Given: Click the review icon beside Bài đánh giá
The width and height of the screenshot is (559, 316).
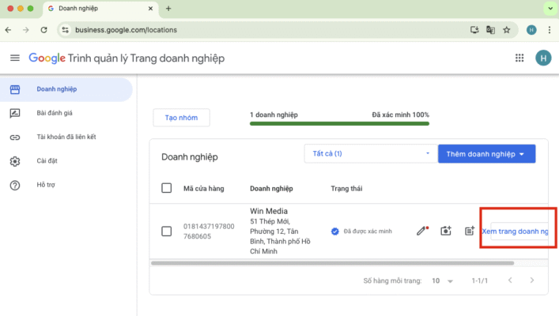Looking at the screenshot, I should click(x=15, y=113).
